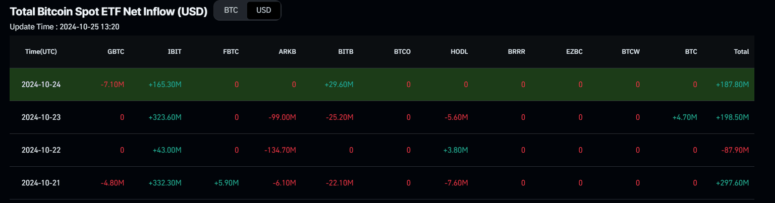Click the 2024-10-21 row date
Screen dimensions: 775x203
click(41, 183)
